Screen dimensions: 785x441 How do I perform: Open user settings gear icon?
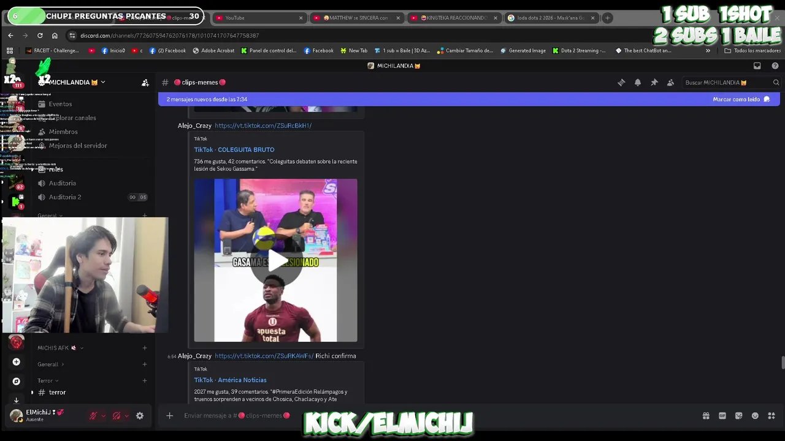[x=140, y=416]
